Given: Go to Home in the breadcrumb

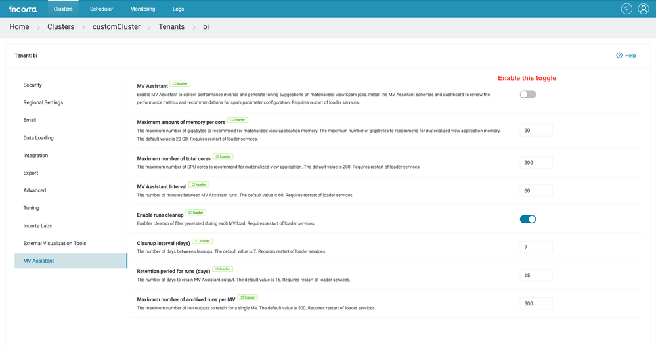Looking at the screenshot, I should 19,27.
